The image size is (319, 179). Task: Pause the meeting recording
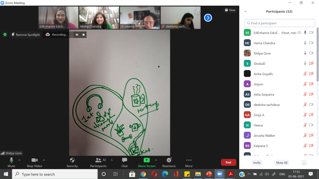pyautogui.click(x=77, y=34)
